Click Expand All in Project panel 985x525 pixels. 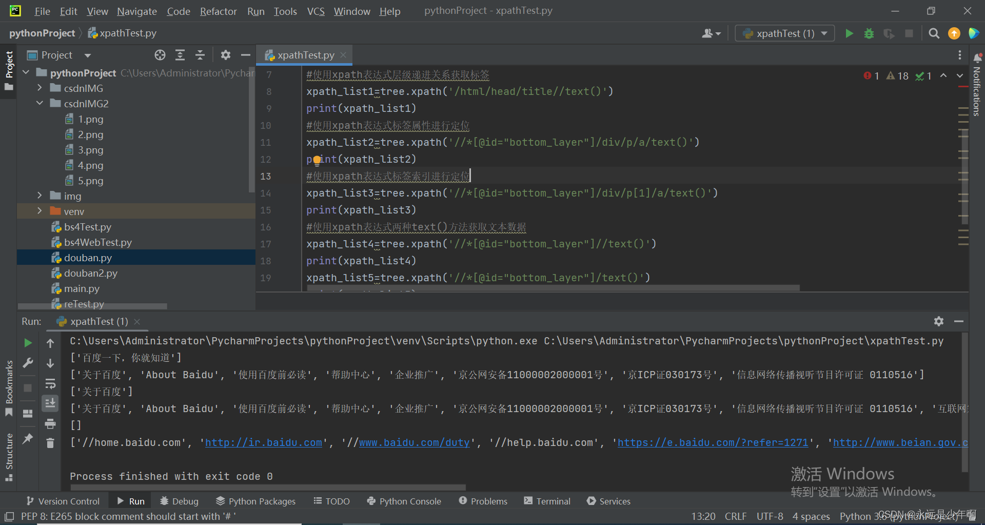point(180,55)
